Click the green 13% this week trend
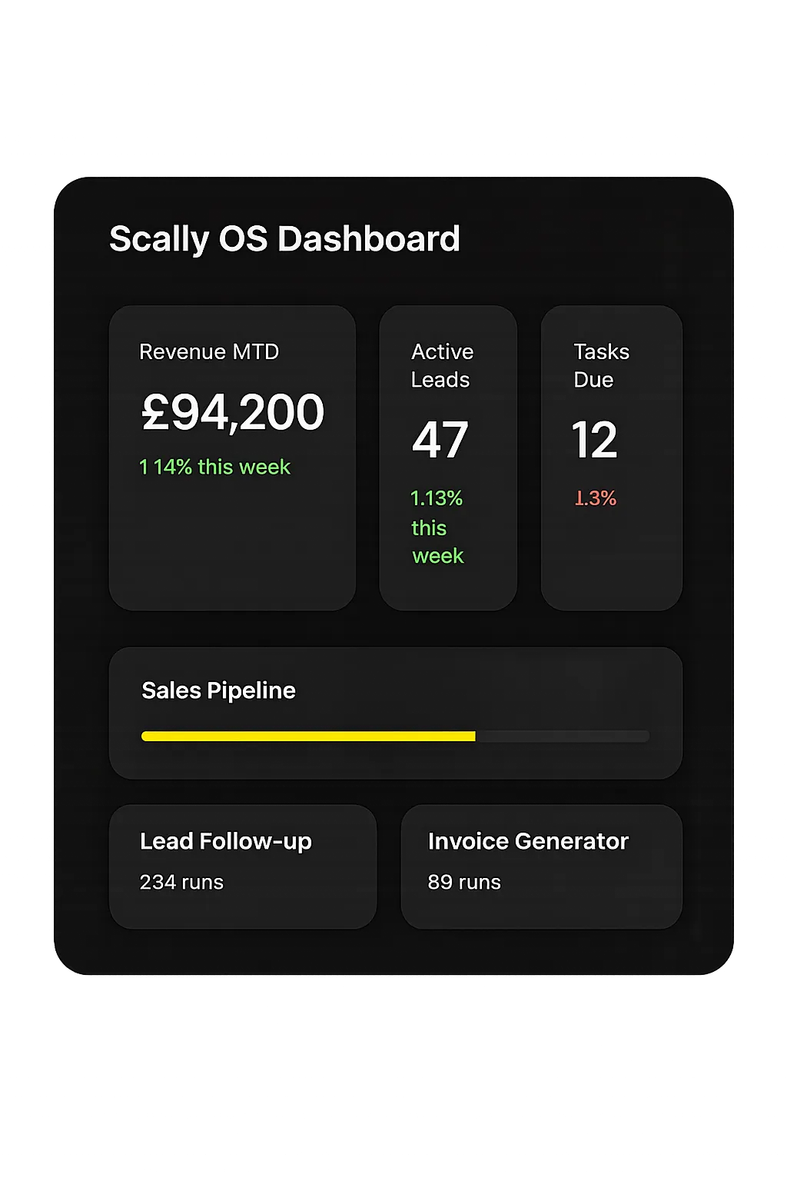The width and height of the screenshot is (787, 1181). pyautogui.click(x=437, y=527)
